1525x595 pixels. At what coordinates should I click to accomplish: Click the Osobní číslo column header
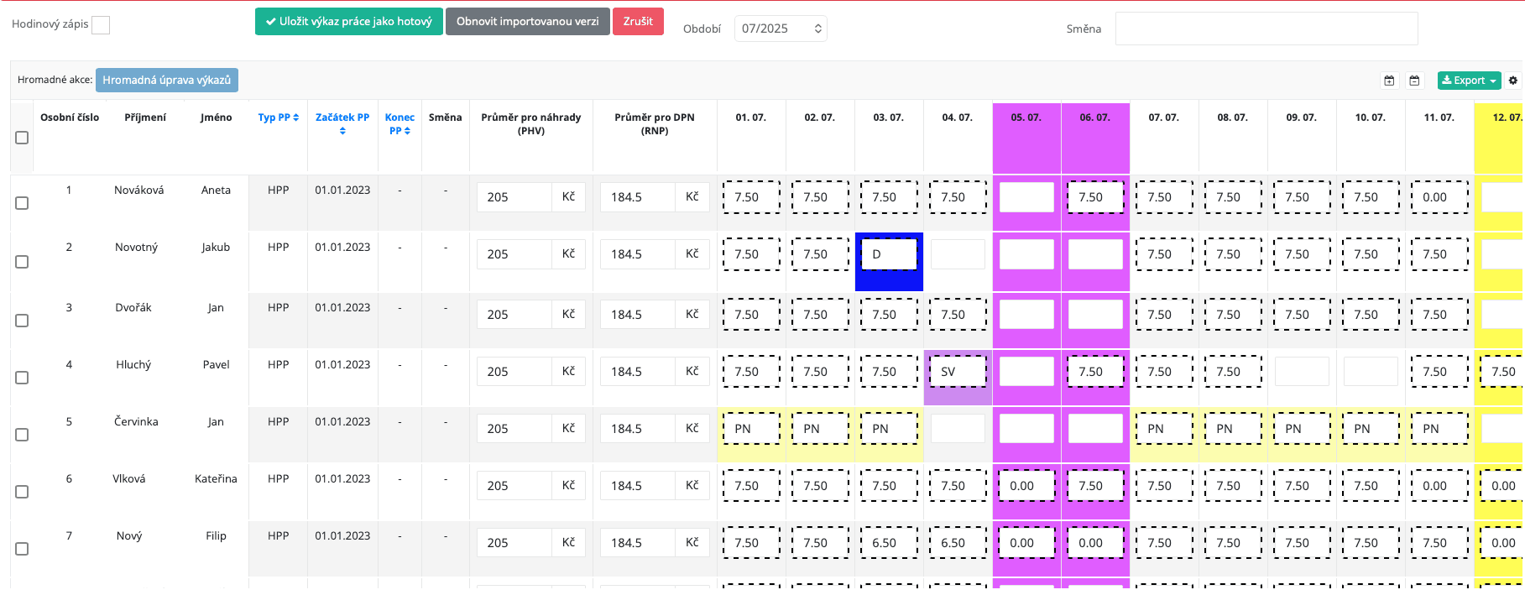(x=70, y=117)
